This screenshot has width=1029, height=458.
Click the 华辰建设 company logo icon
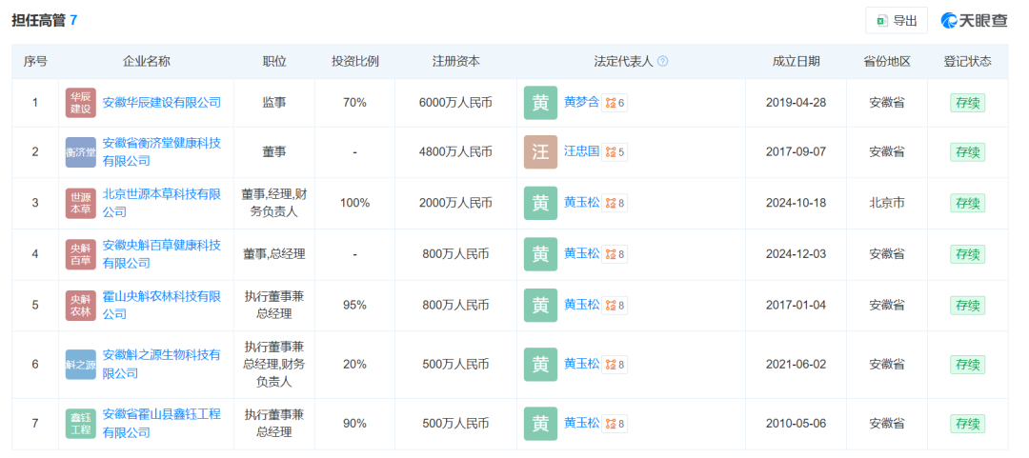81,103
